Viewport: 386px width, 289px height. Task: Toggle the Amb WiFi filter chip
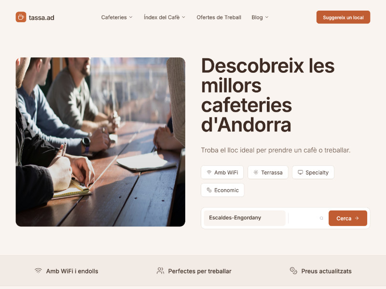(222, 172)
